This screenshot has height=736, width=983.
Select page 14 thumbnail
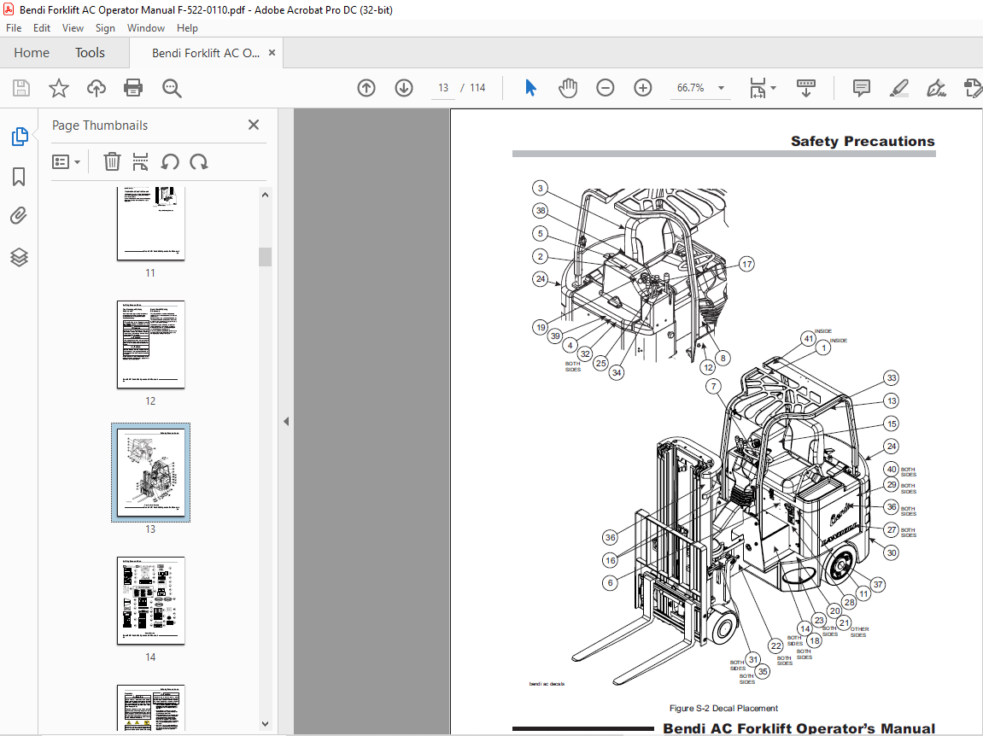pyautogui.click(x=150, y=600)
